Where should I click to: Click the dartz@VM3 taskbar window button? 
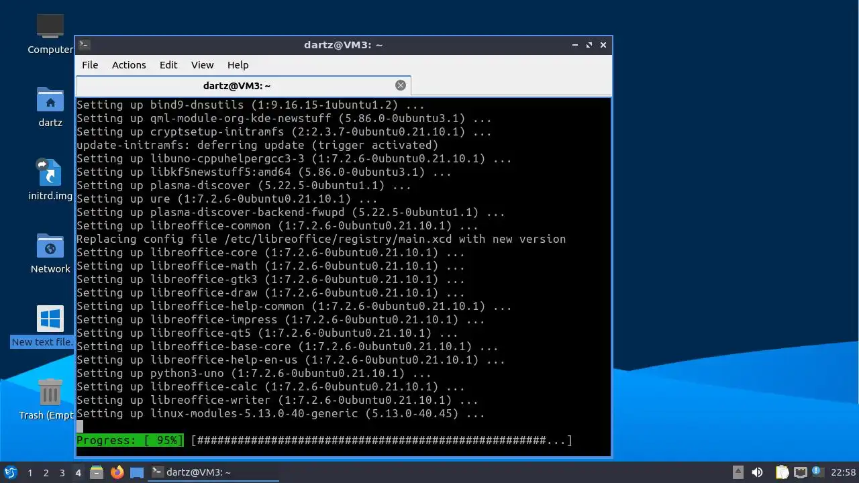click(213, 472)
